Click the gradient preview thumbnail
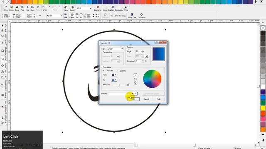The height and width of the screenshot is (149, 266). (x=158, y=54)
